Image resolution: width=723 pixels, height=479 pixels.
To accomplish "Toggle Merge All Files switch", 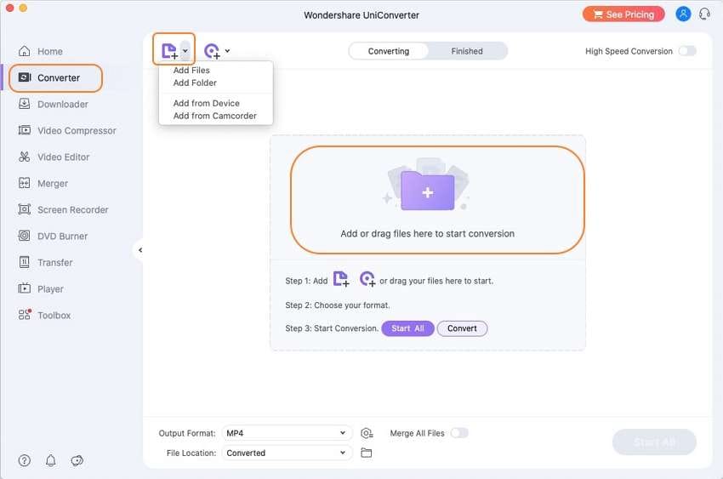I will pyautogui.click(x=459, y=433).
